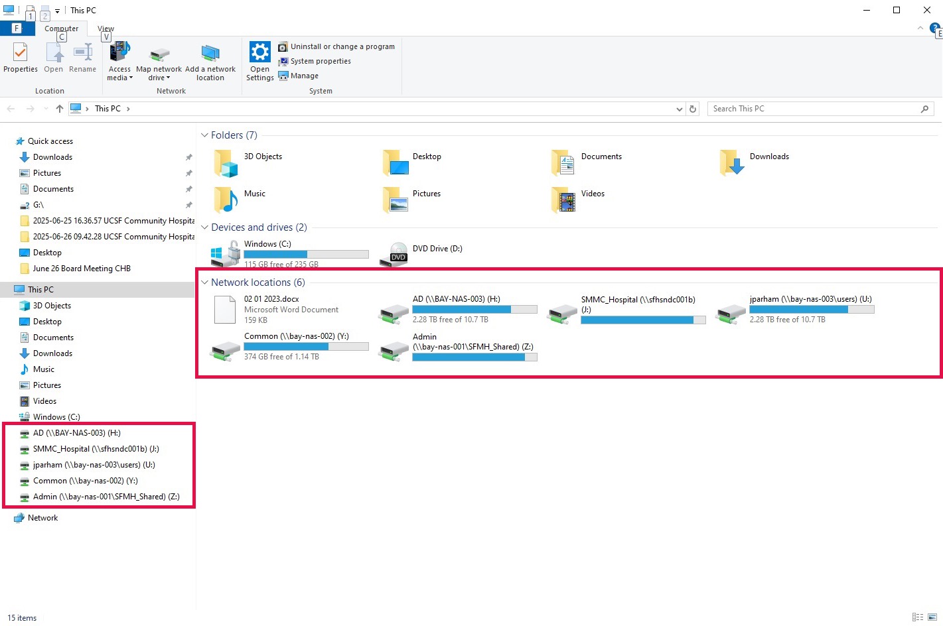Collapse the Devices and drives group

[x=204, y=227]
